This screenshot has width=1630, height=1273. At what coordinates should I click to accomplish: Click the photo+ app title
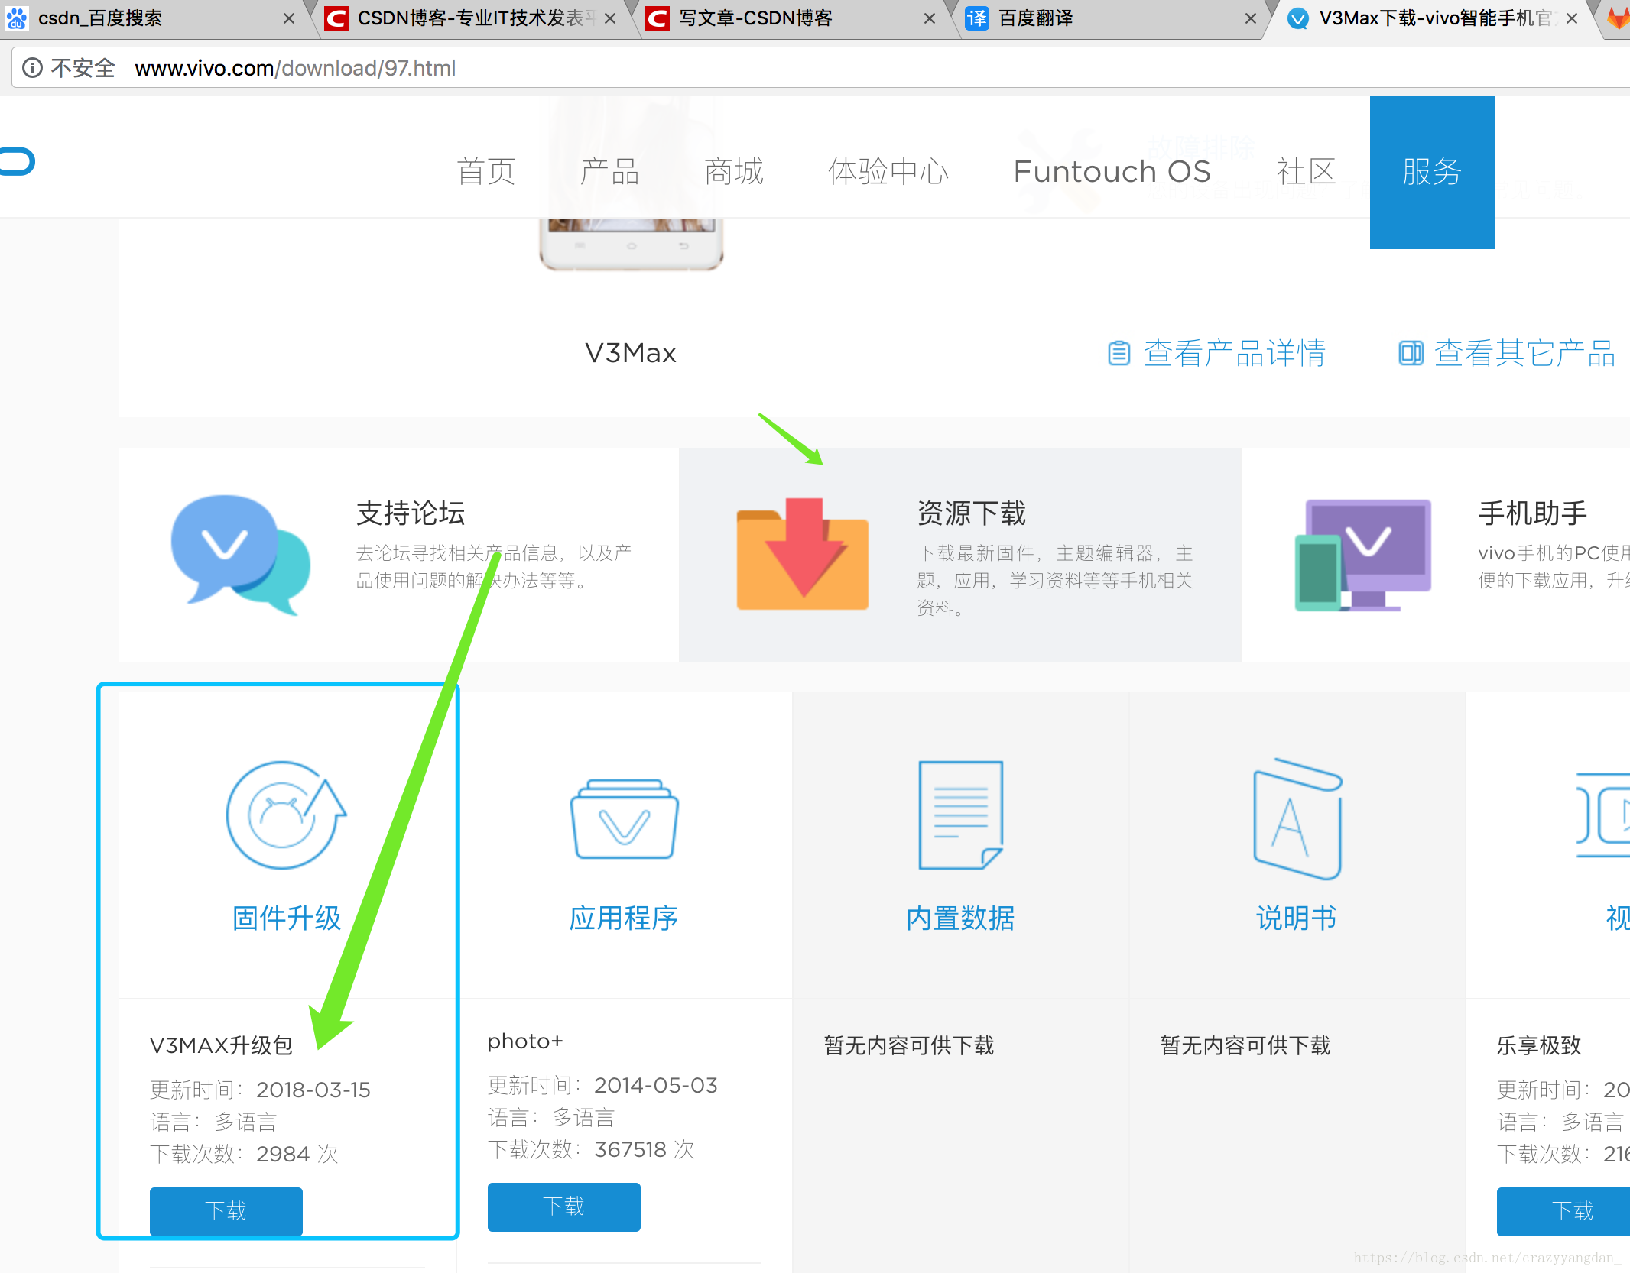(x=525, y=1041)
